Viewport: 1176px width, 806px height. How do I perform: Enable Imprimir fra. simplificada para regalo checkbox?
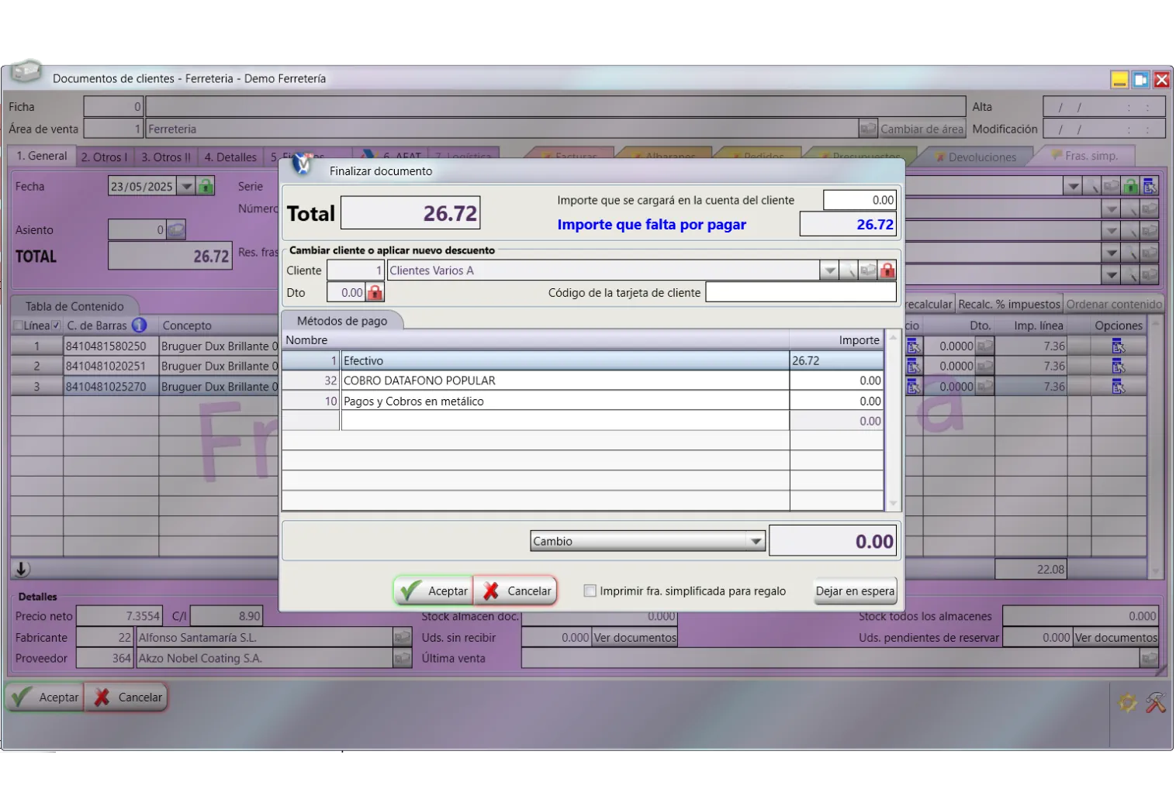point(590,591)
